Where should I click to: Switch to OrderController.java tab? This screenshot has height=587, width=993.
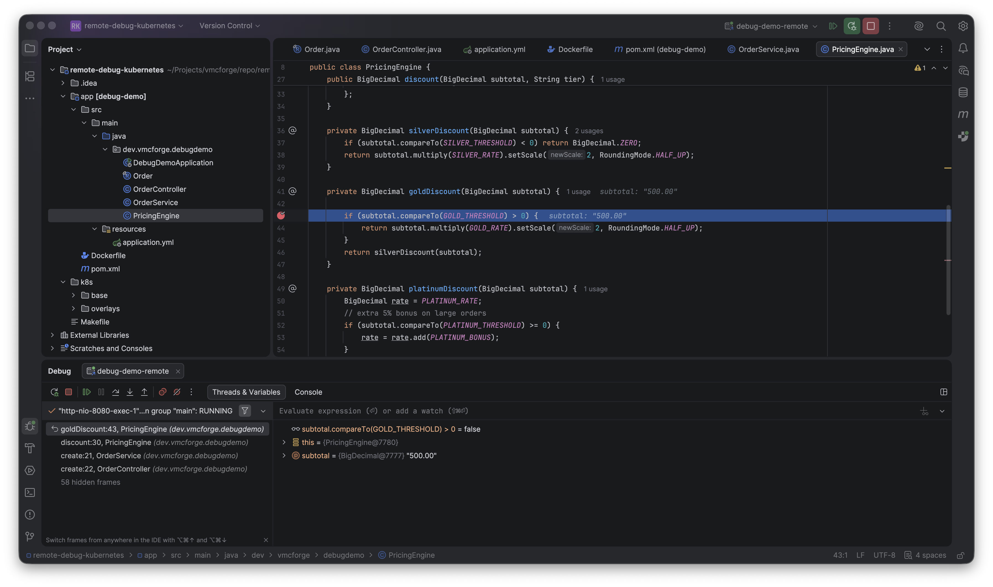pos(401,49)
